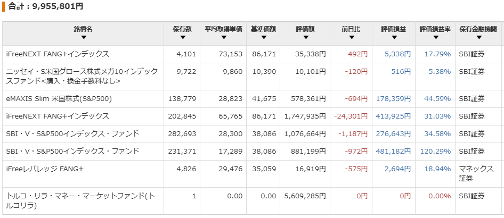504x218 pixels.
Task: Sort by 前日比 column arrow
Action: tap(351, 38)
